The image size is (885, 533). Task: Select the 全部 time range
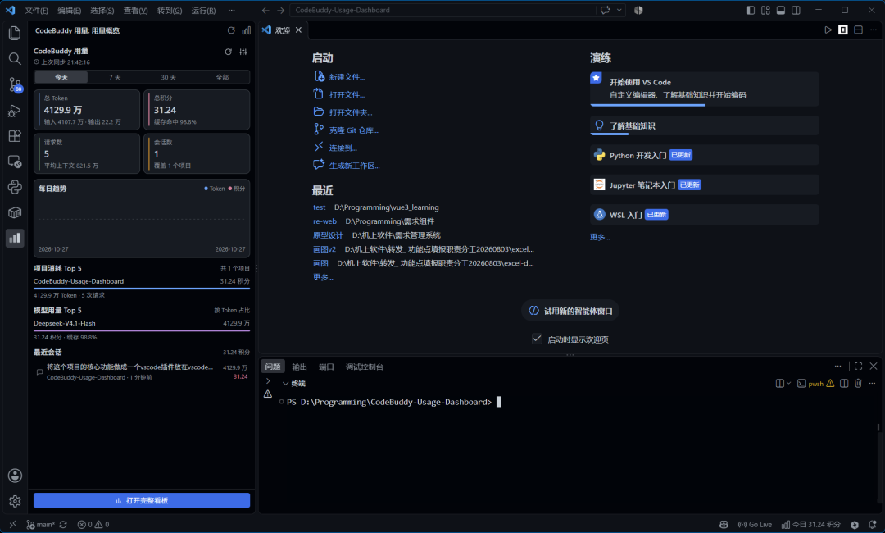222,77
